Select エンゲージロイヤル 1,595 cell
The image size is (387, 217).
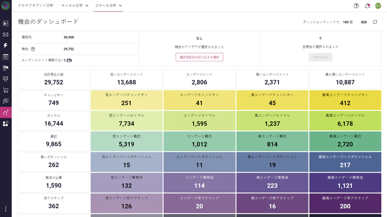pos(200,121)
